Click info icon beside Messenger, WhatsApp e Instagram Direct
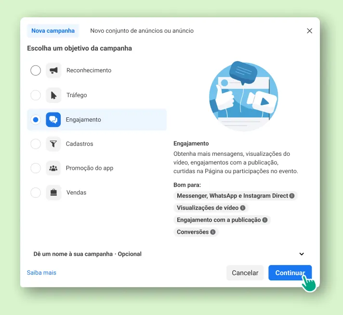The image size is (343, 315). click(292, 196)
